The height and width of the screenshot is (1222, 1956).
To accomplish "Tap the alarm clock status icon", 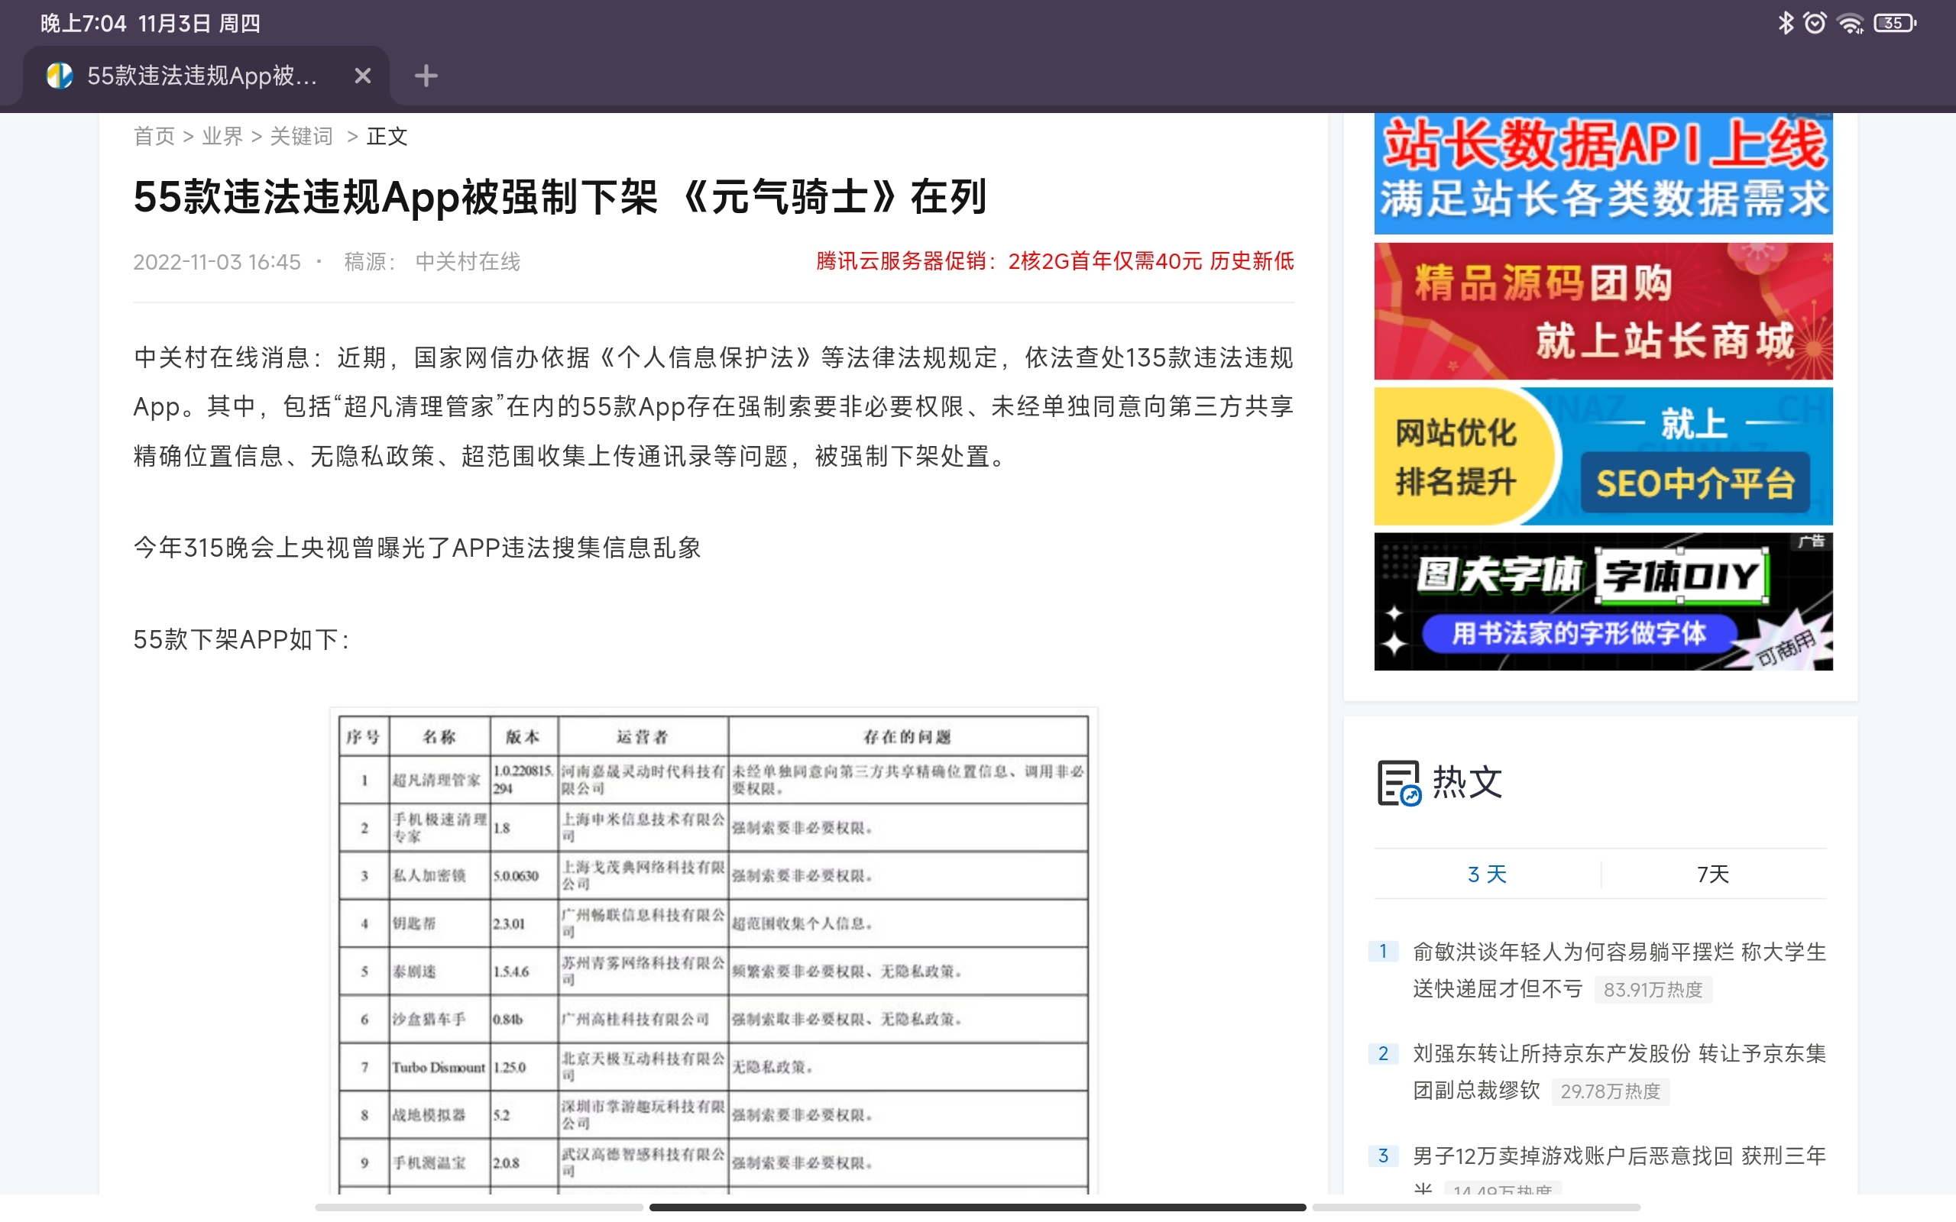I will point(1815,23).
